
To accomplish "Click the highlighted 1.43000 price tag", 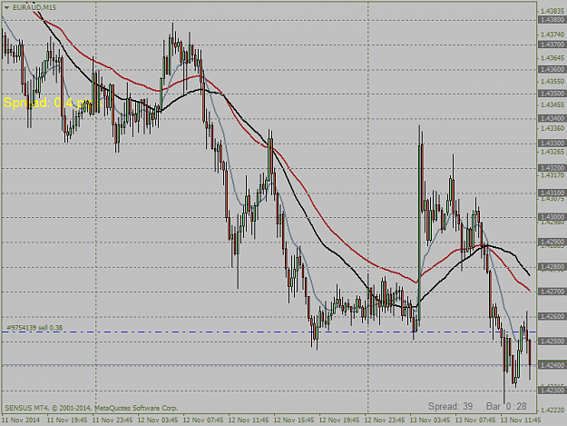I will click(x=552, y=217).
